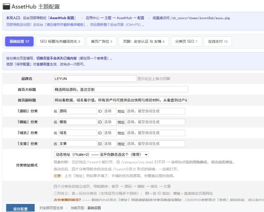
Task: Click the 保存配置 button
Action: (20, 208)
